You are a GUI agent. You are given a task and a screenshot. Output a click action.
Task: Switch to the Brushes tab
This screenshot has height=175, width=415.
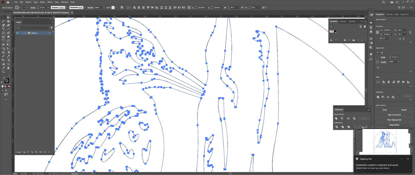pos(343,21)
